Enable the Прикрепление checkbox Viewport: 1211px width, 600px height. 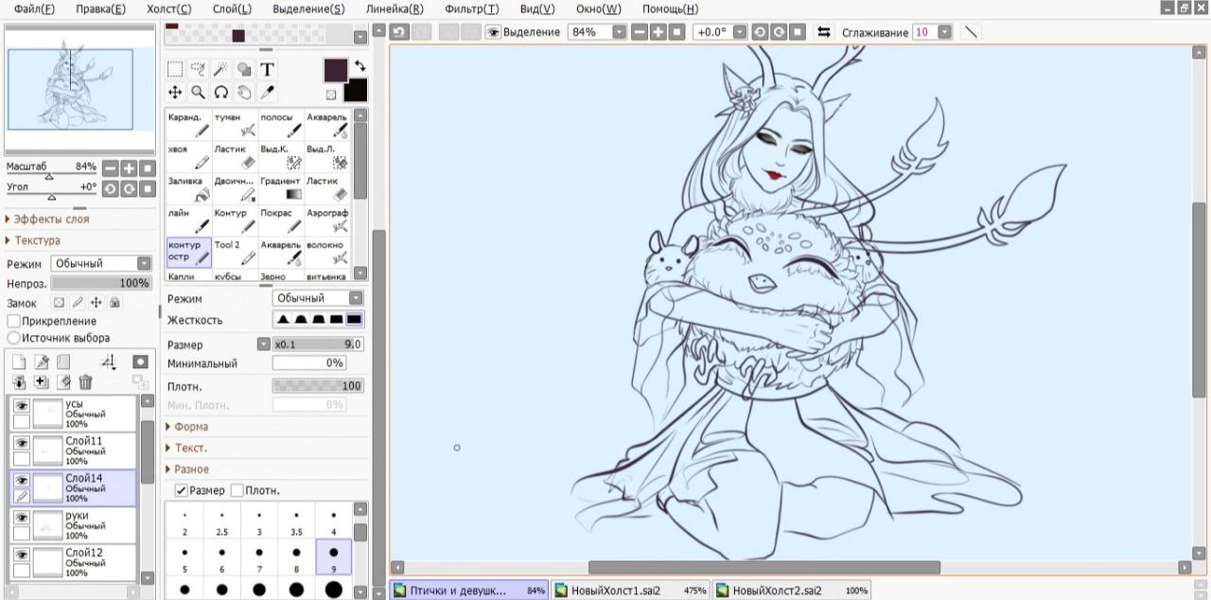(14, 321)
